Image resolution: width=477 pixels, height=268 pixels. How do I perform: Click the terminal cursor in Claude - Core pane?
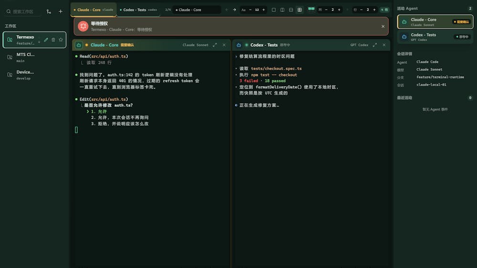(x=76, y=130)
